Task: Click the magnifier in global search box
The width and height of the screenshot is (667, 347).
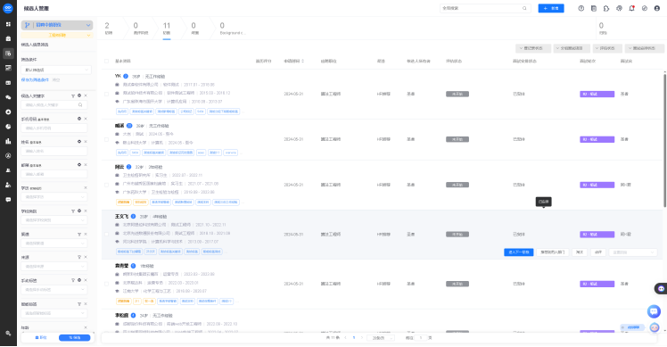Action: point(524,8)
